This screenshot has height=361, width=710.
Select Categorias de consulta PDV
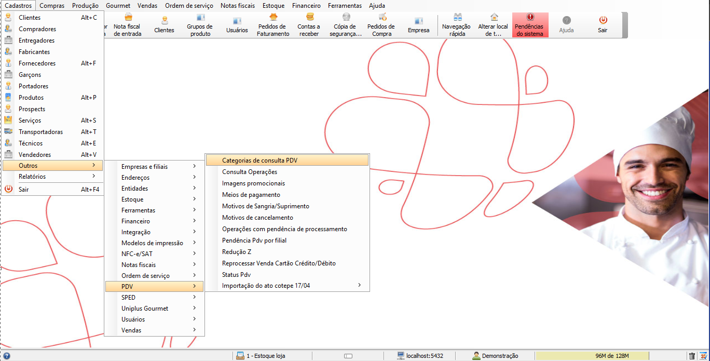[288, 161]
